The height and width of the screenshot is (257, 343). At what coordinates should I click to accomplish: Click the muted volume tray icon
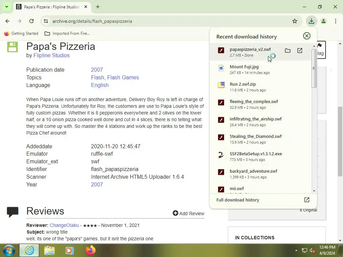(x=312, y=250)
